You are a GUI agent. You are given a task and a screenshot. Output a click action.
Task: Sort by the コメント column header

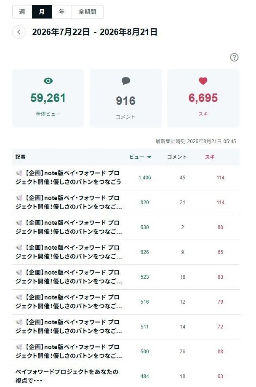click(x=177, y=157)
